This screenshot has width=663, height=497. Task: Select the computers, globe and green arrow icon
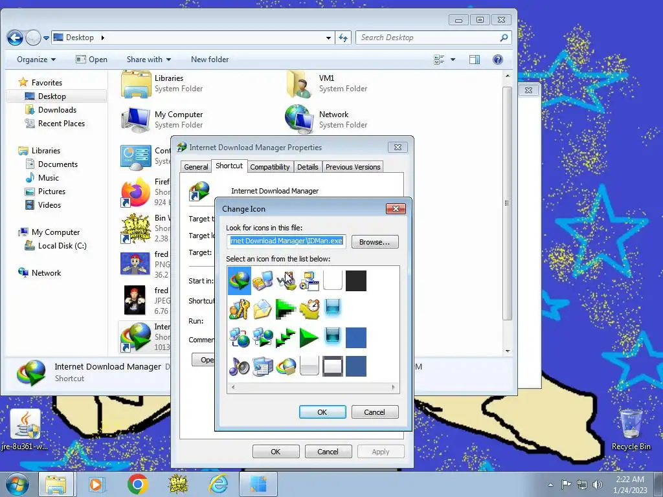pos(263,338)
